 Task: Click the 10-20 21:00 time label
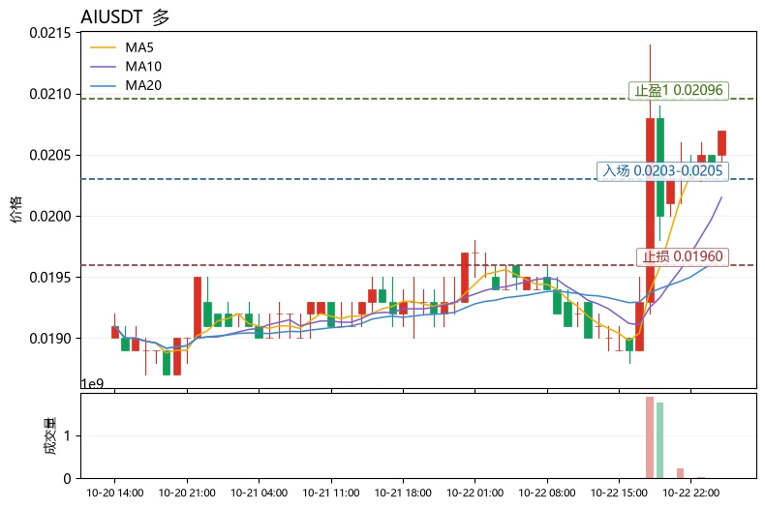point(187,493)
